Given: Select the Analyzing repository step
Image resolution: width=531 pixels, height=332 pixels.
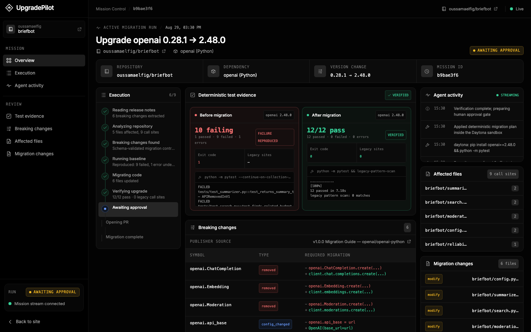Looking at the screenshot, I should coord(138,129).
